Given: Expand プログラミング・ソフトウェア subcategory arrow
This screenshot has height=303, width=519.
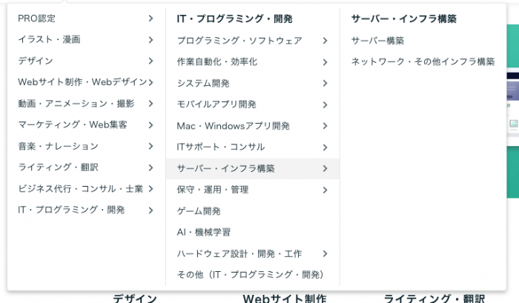Looking at the screenshot, I should pyautogui.click(x=325, y=41).
